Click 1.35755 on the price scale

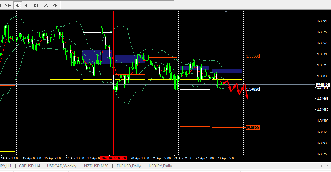323,32
